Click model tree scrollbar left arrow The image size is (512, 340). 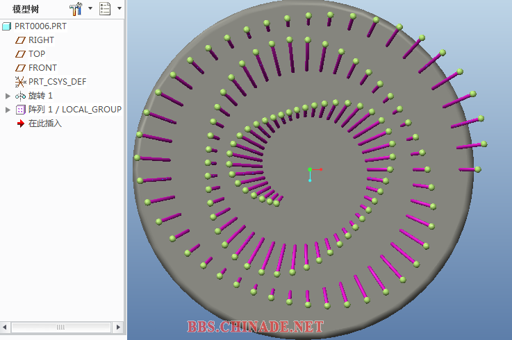coord(5,327)
